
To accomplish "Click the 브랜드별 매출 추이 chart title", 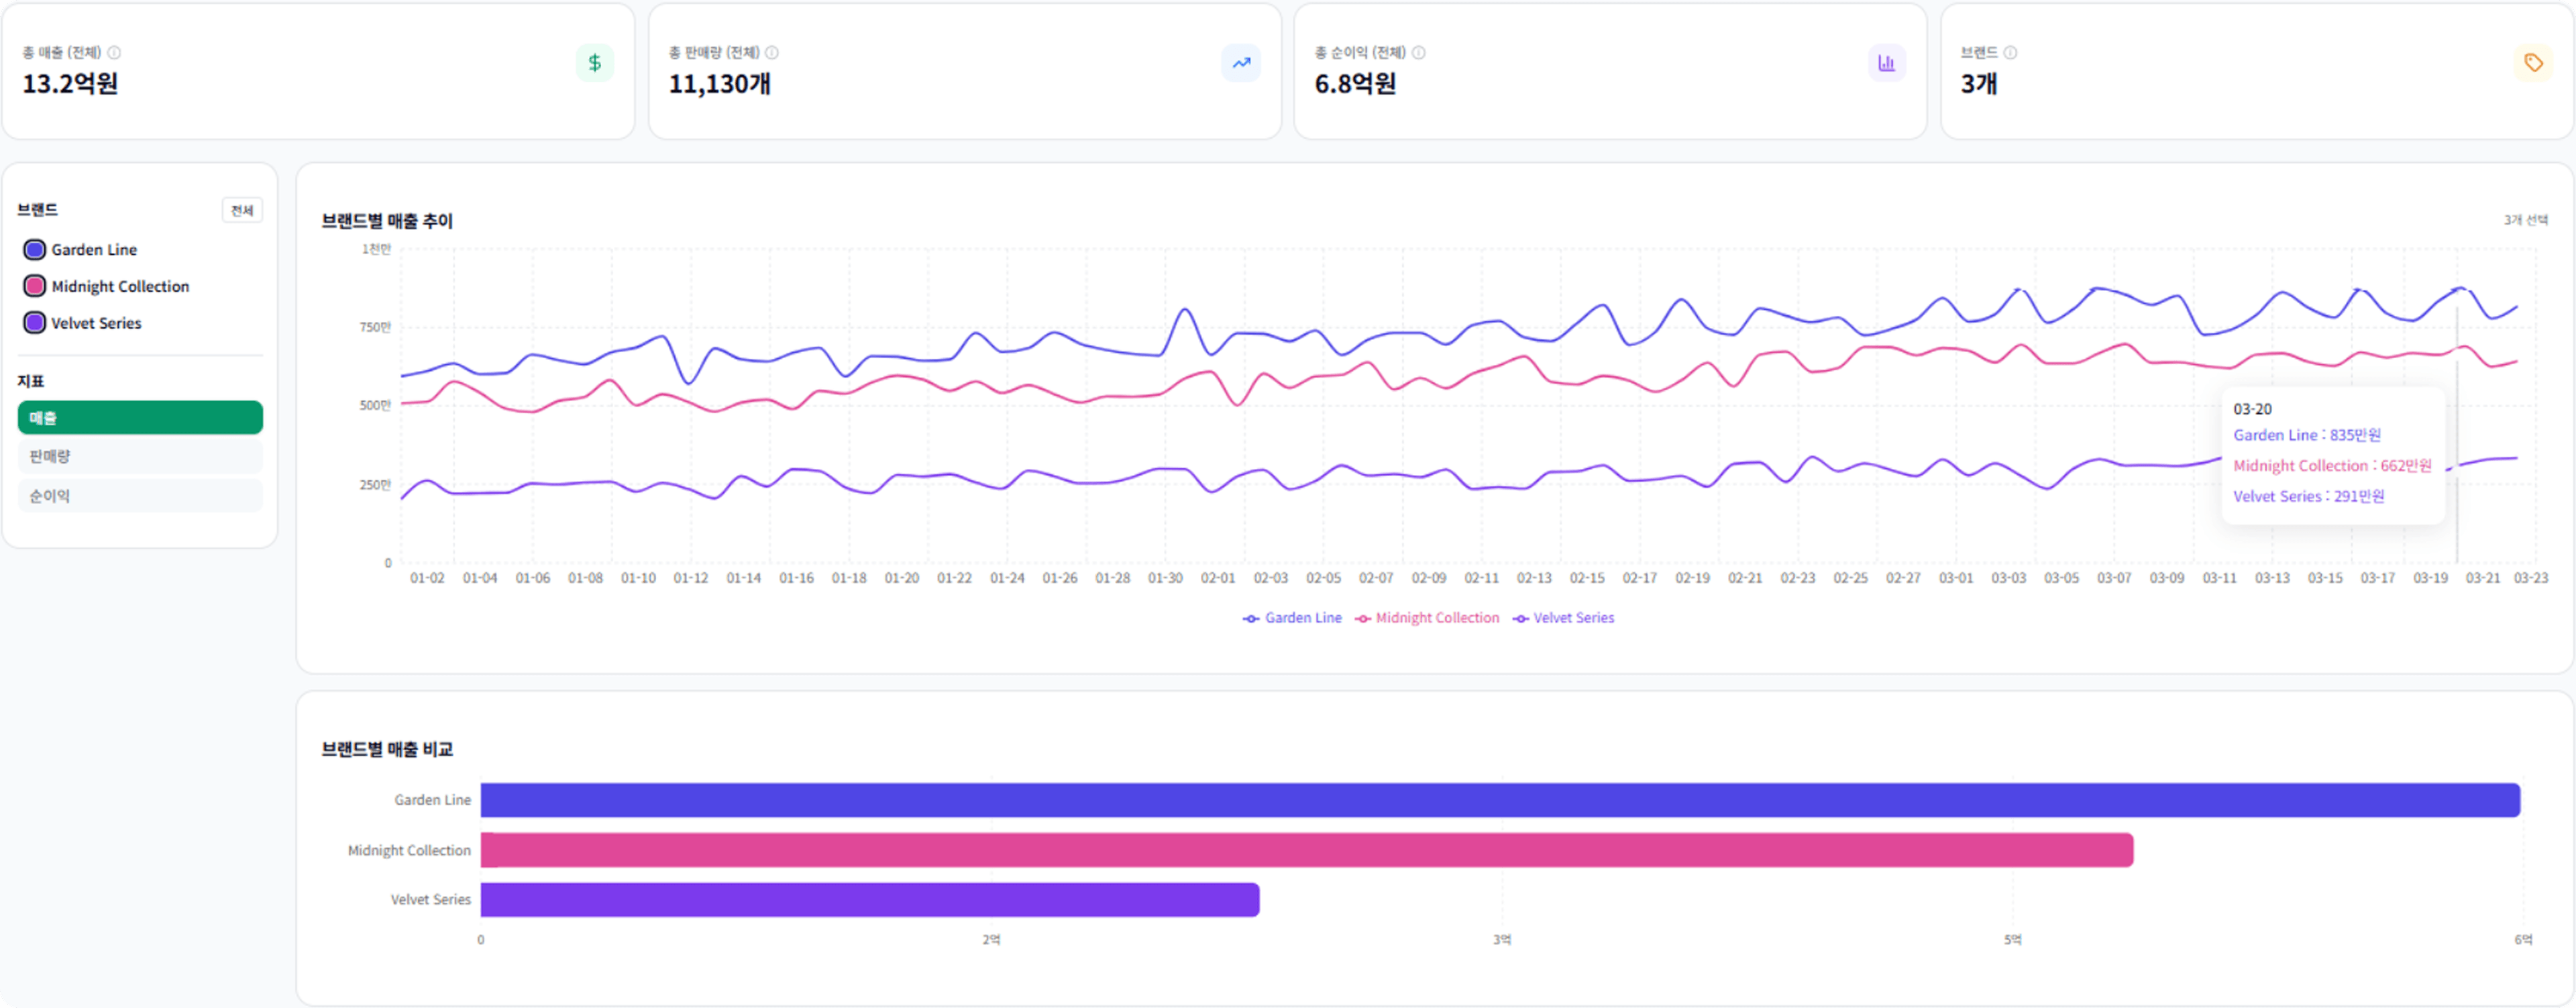I will click(387, 221).
